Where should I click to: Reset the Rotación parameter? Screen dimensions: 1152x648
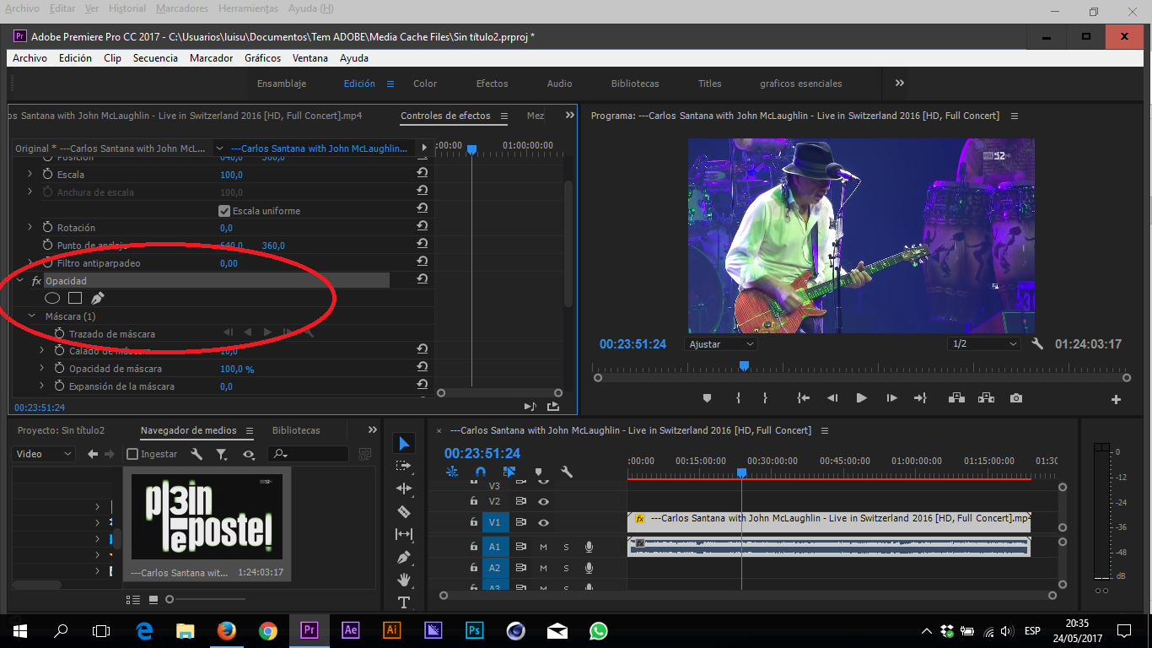422,227
